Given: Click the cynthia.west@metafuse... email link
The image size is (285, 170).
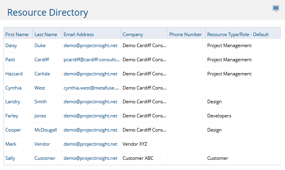Looking at the screenshot, I should (x=91, y=88).
